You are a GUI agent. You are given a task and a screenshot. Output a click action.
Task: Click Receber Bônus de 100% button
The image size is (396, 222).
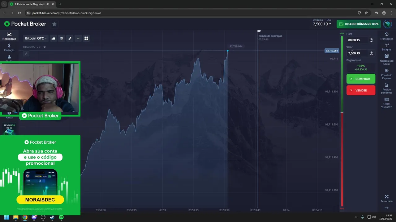[359, 24]
